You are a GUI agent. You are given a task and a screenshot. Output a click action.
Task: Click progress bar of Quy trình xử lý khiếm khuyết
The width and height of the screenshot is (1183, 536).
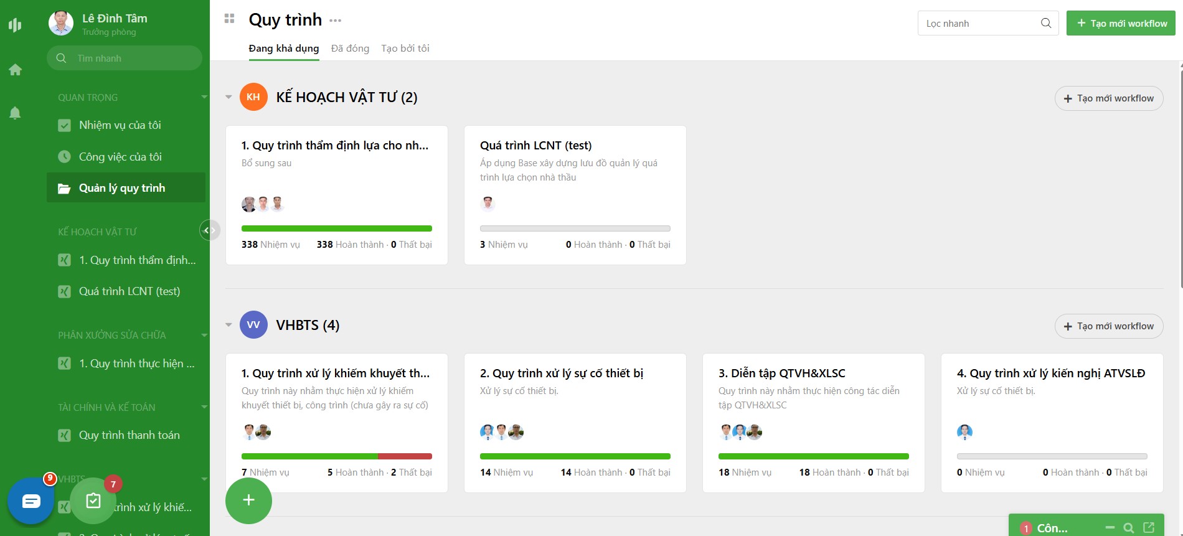[x=336, y=456]
